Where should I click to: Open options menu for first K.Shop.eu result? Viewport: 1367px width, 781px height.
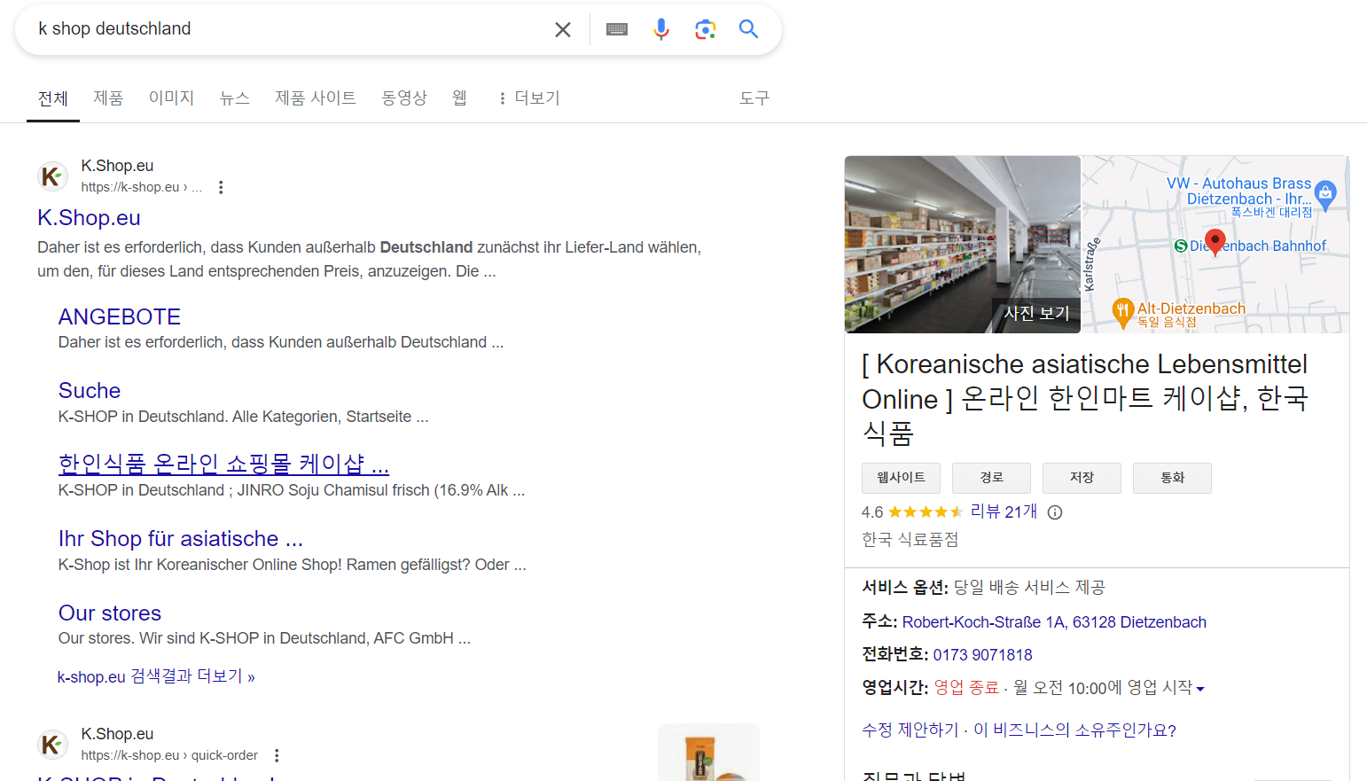point(221,187)
